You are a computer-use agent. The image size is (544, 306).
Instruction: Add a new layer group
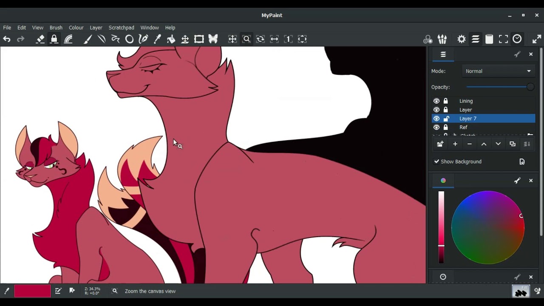[x=440, y=144]
